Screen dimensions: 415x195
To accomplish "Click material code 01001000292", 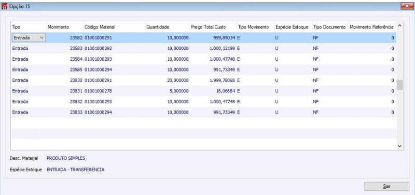I will click(98, 48).
